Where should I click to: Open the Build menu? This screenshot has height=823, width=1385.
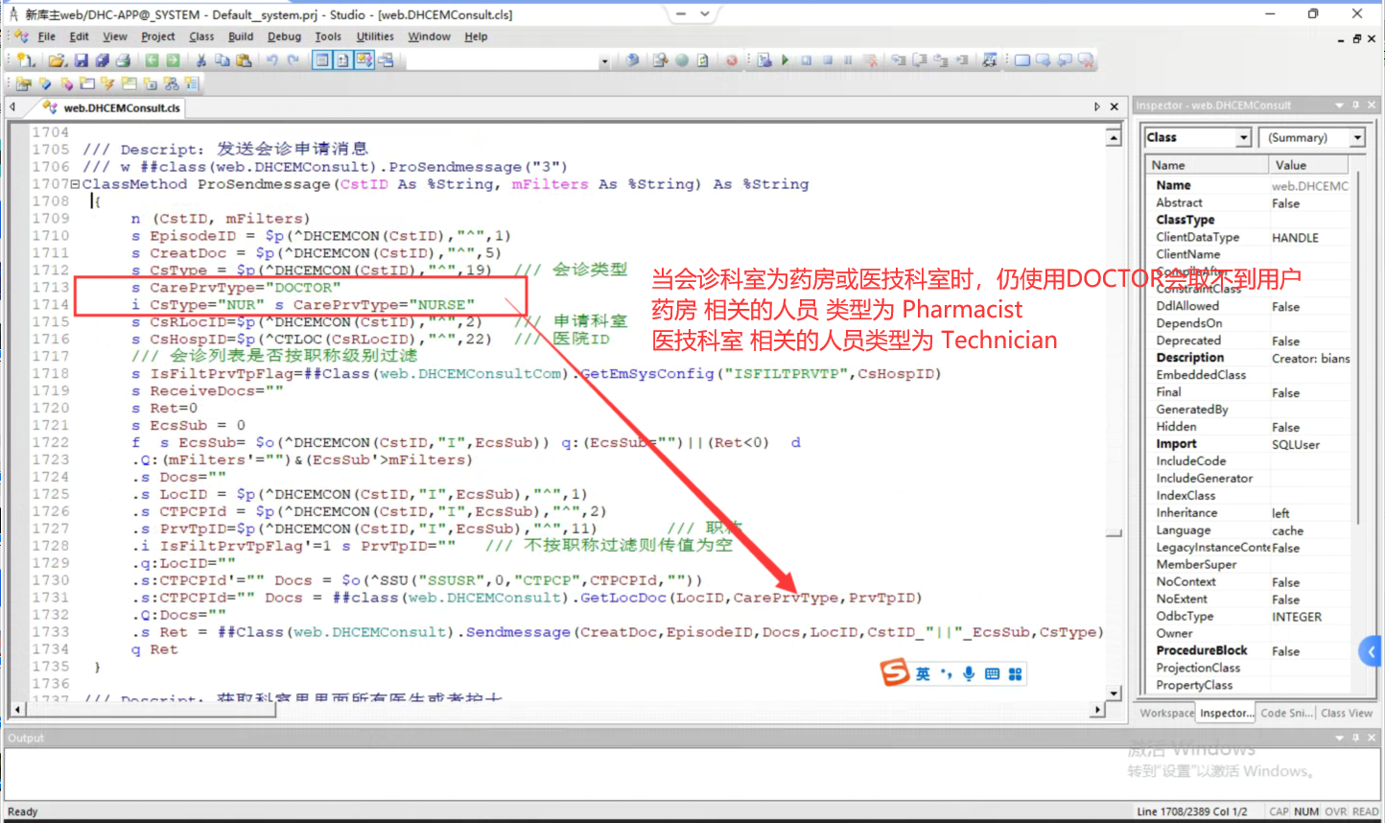tap(241, 36)
